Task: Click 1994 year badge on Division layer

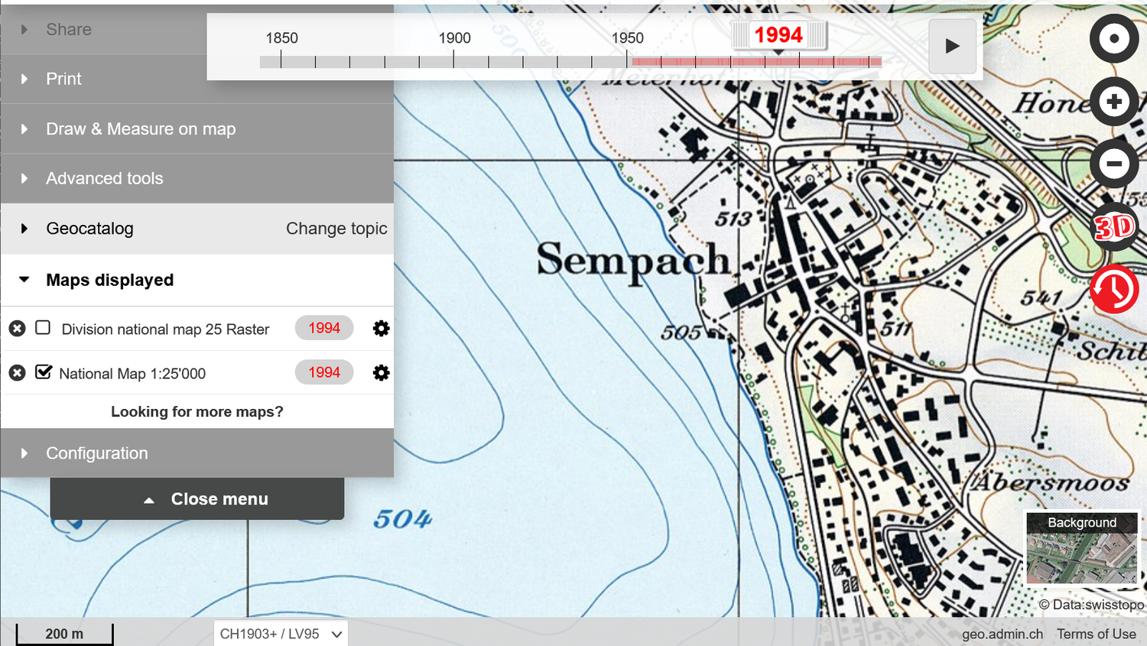Action: click(x=324, y=328)
